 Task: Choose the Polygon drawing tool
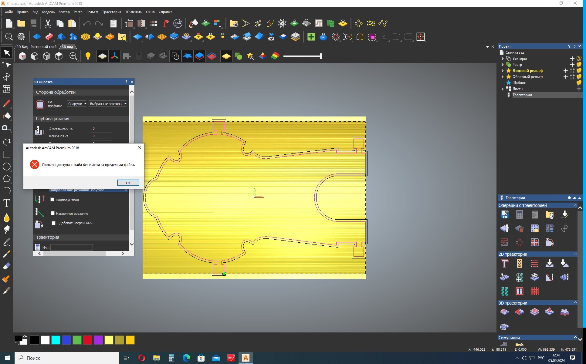click(x=7, y=179)
